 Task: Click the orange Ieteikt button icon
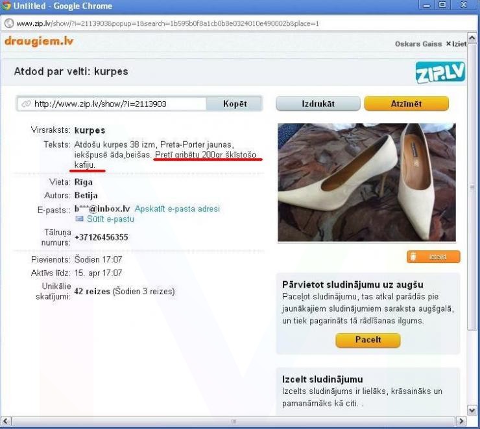[x=413, y=257]
